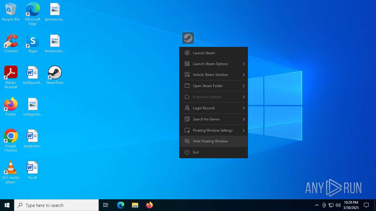The image size is (376, 211).
Task: Click the icon next to Unlock Steam Solution
Action: point(187,75)
